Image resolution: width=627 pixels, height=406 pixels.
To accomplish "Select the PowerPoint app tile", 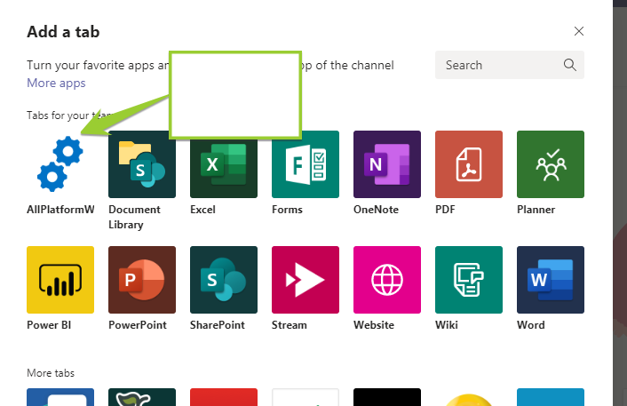I will (142, 280).
